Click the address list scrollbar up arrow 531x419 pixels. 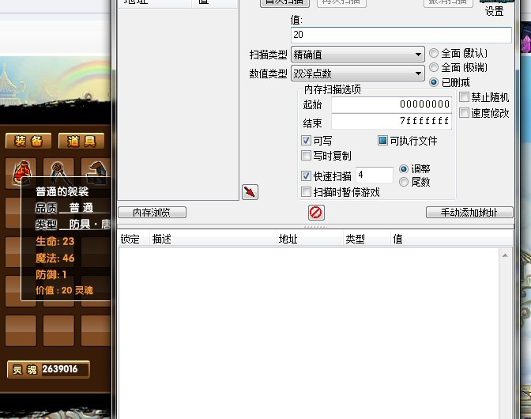click(505, 255)
